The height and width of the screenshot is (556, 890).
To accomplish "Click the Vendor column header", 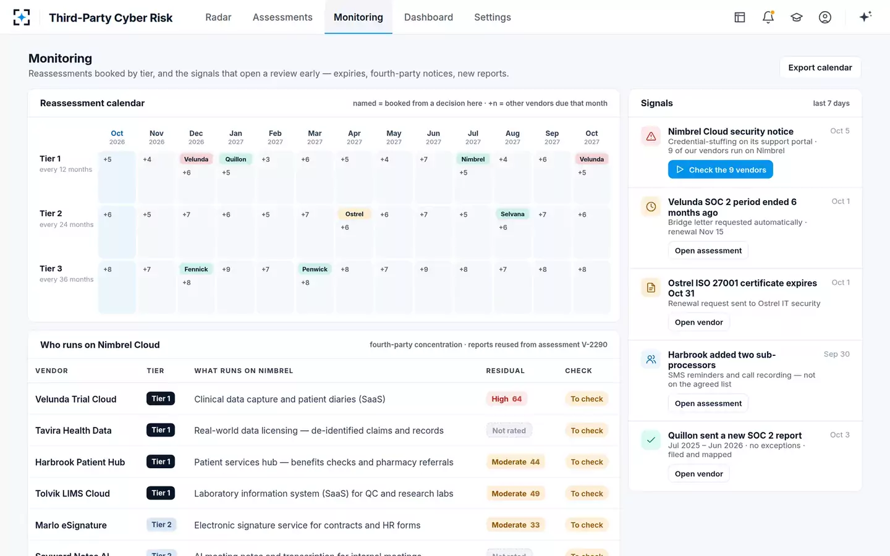I will click(x=51, y=371).
